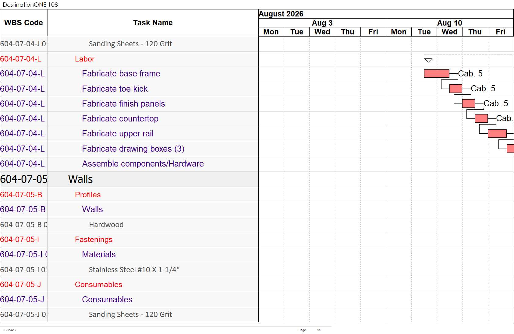Click WBS code 604-07-05-I in red
This screenshot has height=334, width=514.
(19, 240)
